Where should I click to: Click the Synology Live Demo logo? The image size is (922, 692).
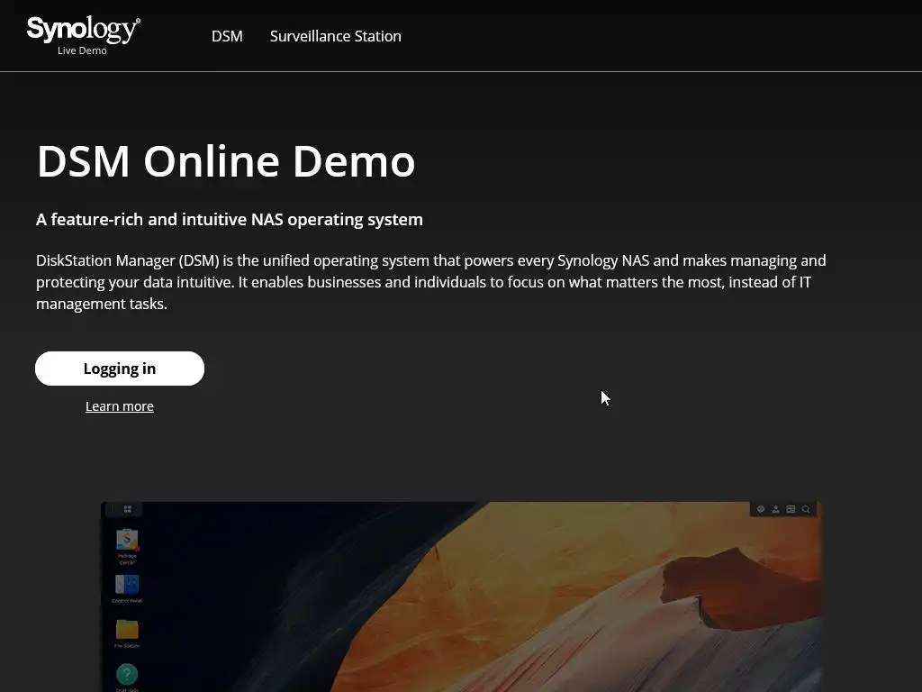[83, 35]
